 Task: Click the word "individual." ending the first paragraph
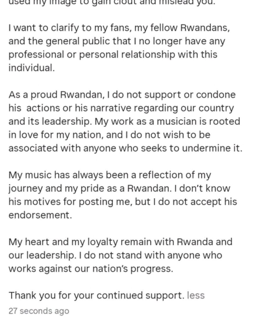(x=31, y=68)
